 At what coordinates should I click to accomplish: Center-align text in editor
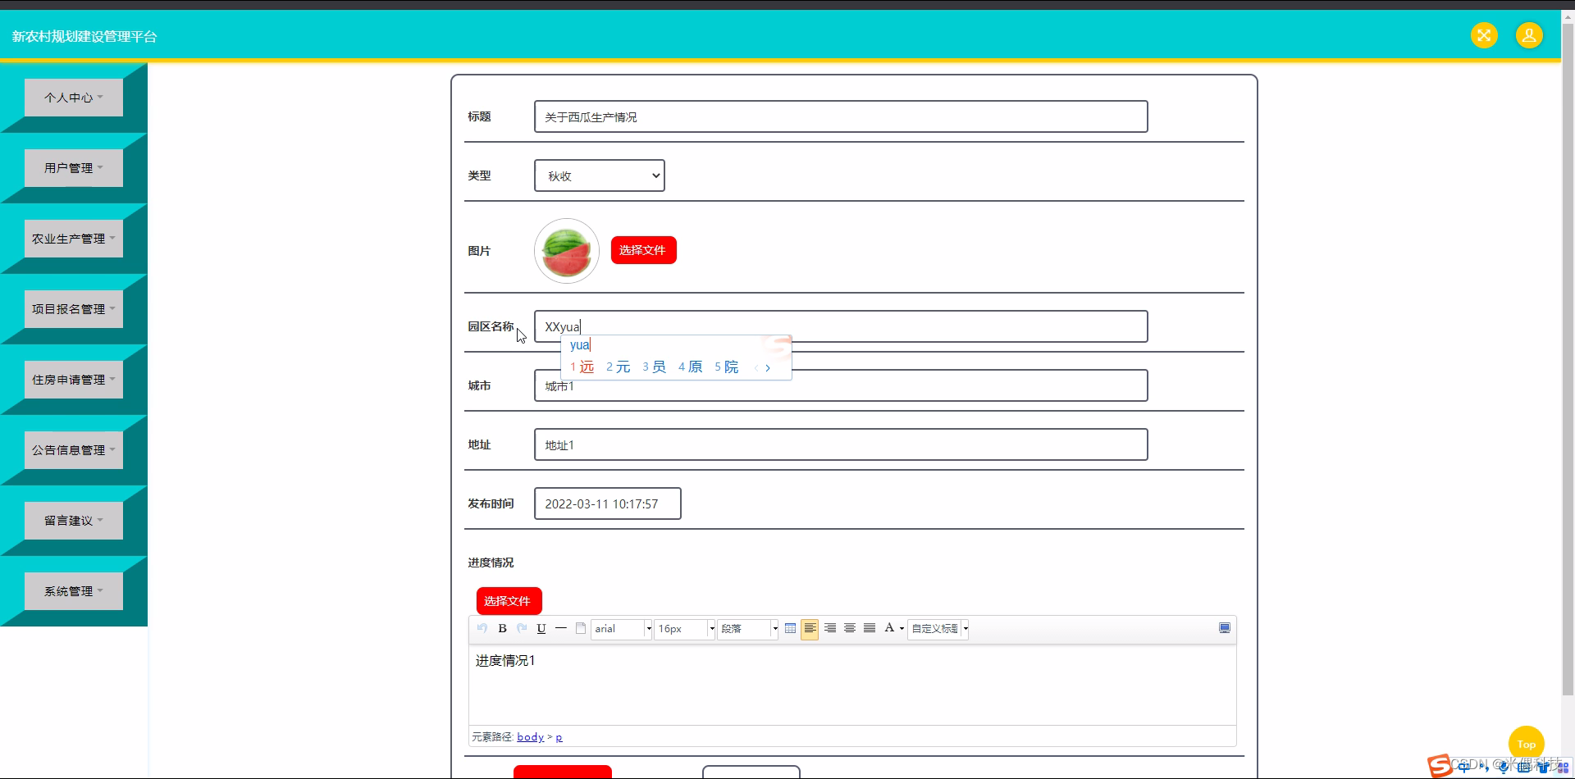850,628
